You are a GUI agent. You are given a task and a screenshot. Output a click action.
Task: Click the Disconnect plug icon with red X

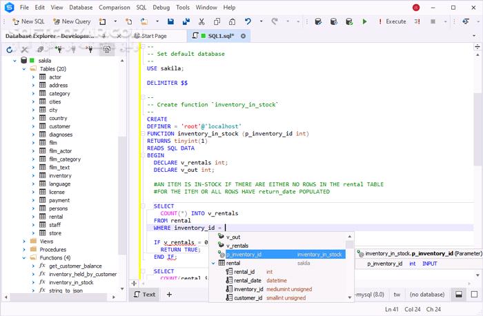[x=89, y=49]
